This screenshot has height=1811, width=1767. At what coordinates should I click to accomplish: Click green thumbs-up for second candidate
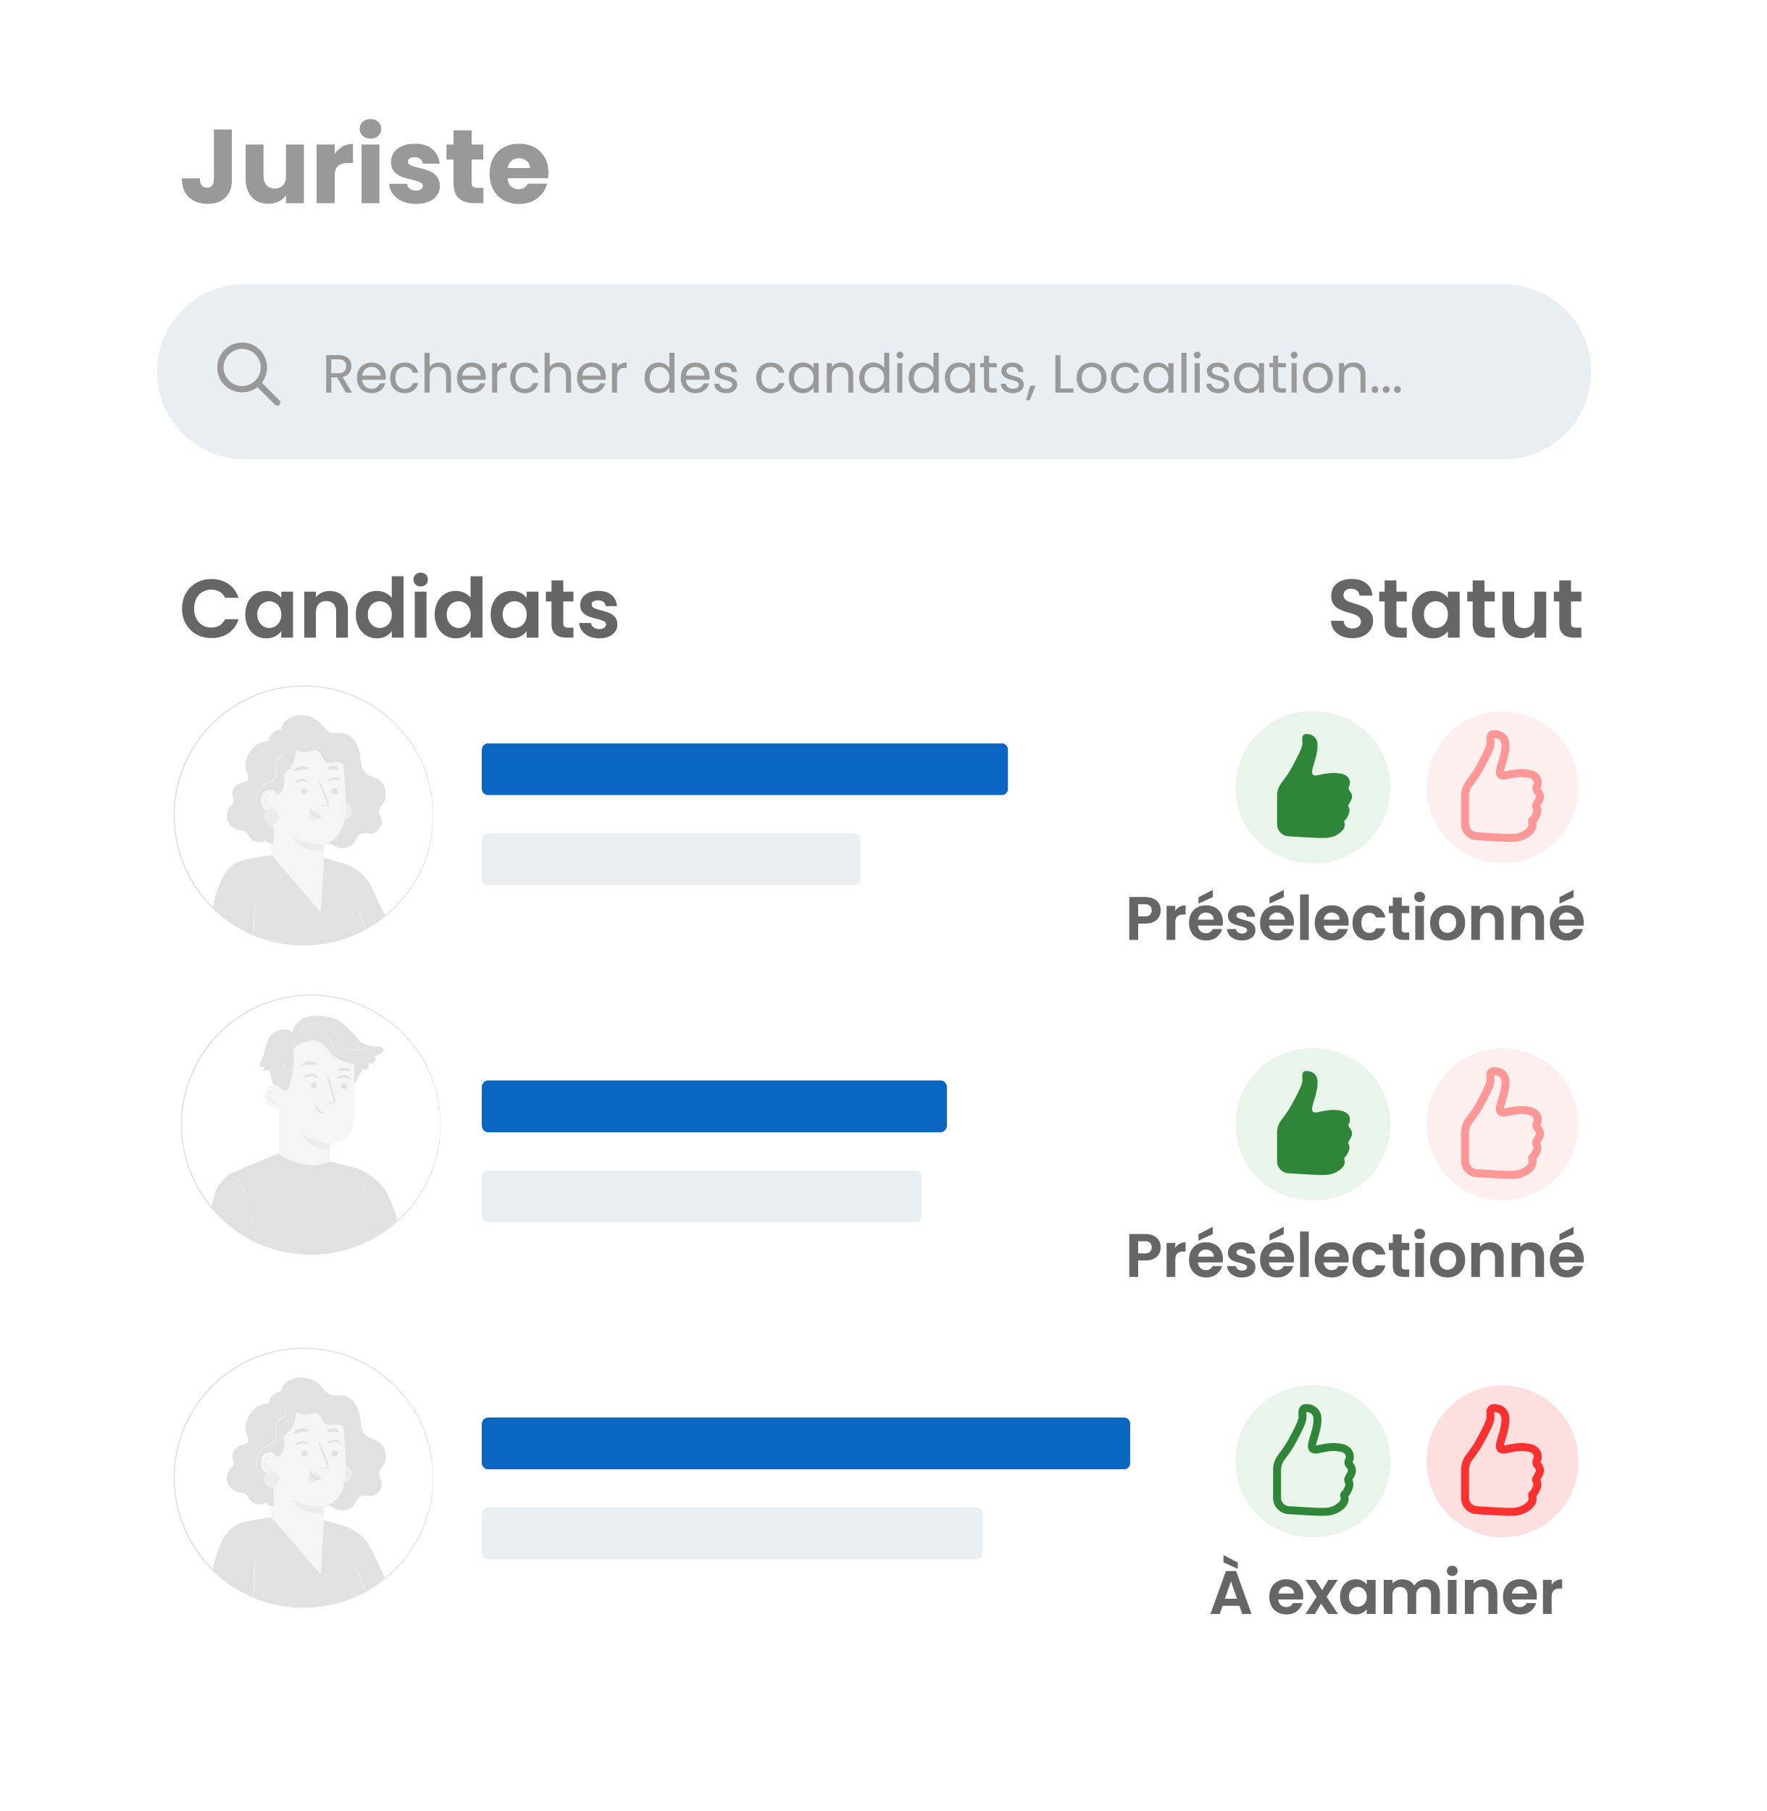pos(1312,1124)
